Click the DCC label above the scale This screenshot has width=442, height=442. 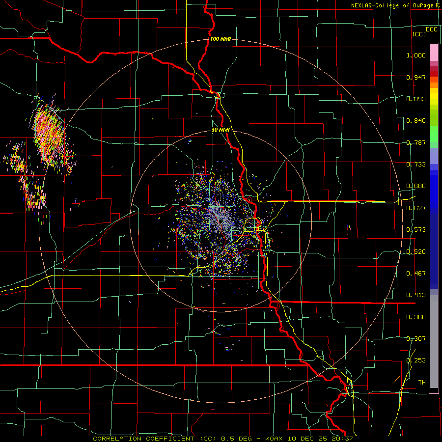pyautogui.click(x=431, y=29)
